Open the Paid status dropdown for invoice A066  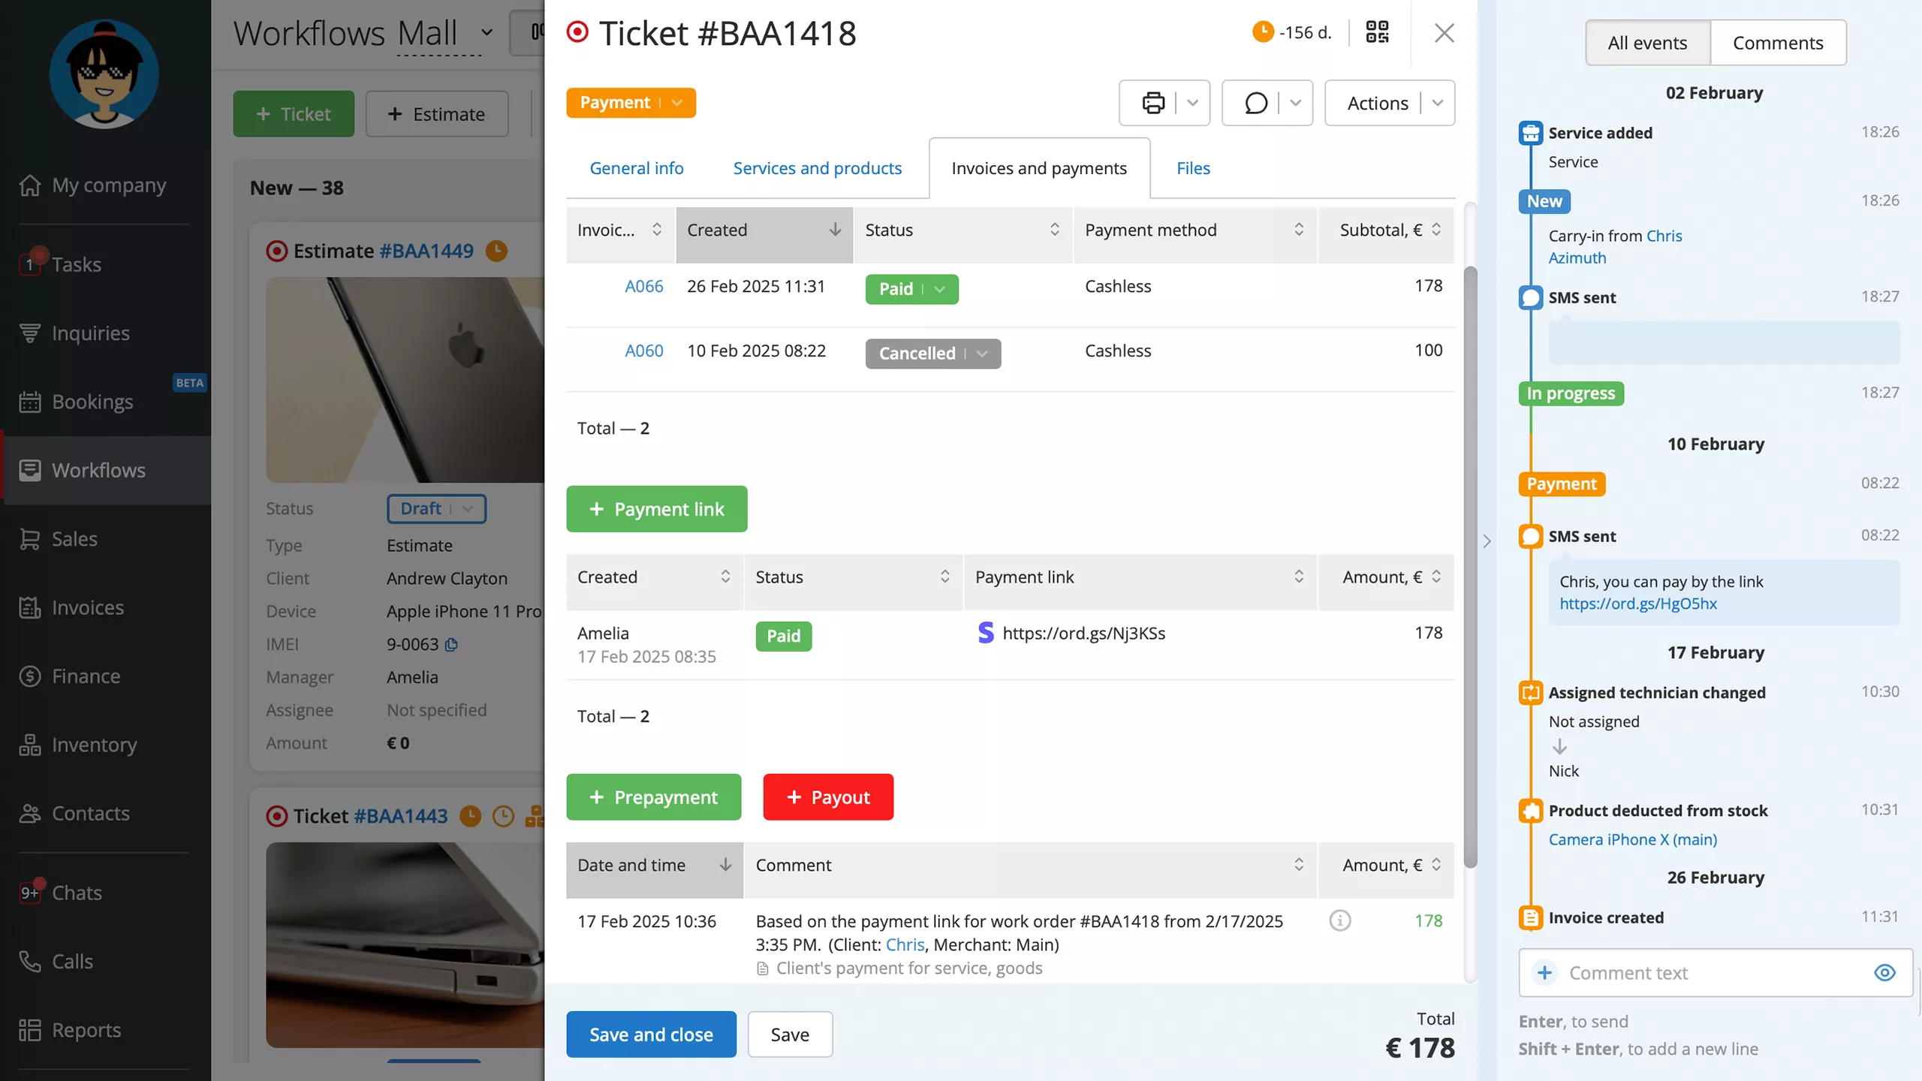coord(940,289)
